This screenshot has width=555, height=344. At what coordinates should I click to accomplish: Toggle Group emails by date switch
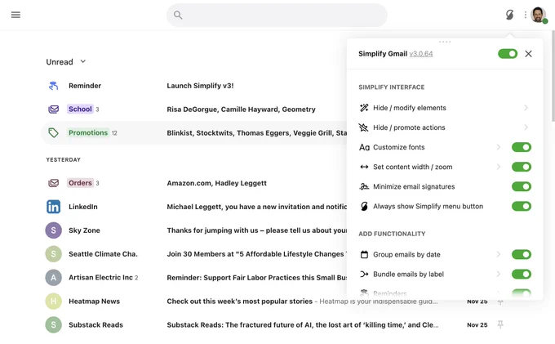coord(522,254)
